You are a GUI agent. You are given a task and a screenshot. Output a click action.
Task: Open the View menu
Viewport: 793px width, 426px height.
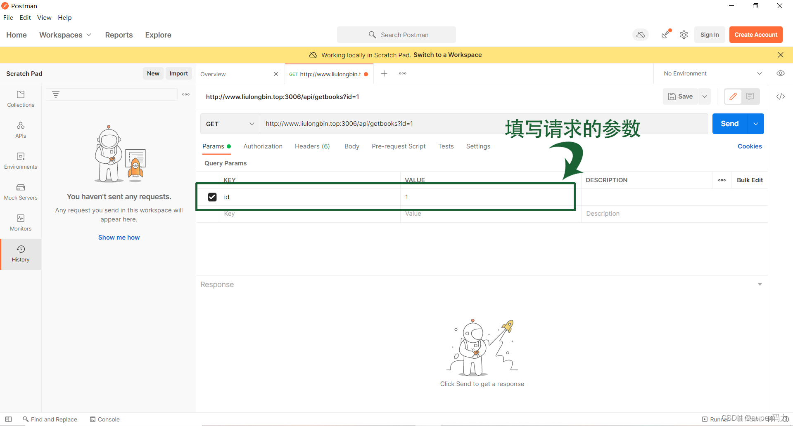coord(44,17)
